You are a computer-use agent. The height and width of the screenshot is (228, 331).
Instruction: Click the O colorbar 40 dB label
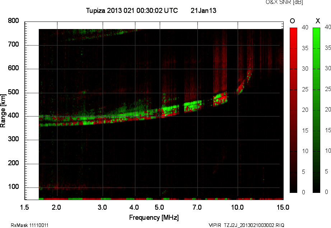305,27
